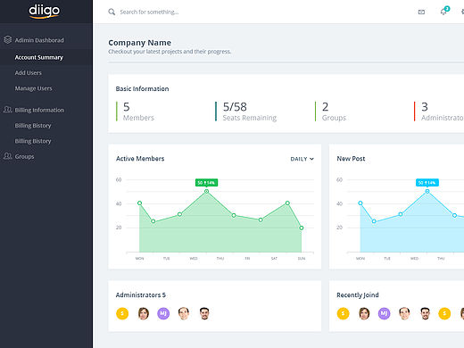Open Groups in sidebar
Screen dimensions: 464x348
pos(24,156)
